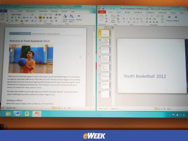Click Word icon on taskbar

tap(18, 114)
